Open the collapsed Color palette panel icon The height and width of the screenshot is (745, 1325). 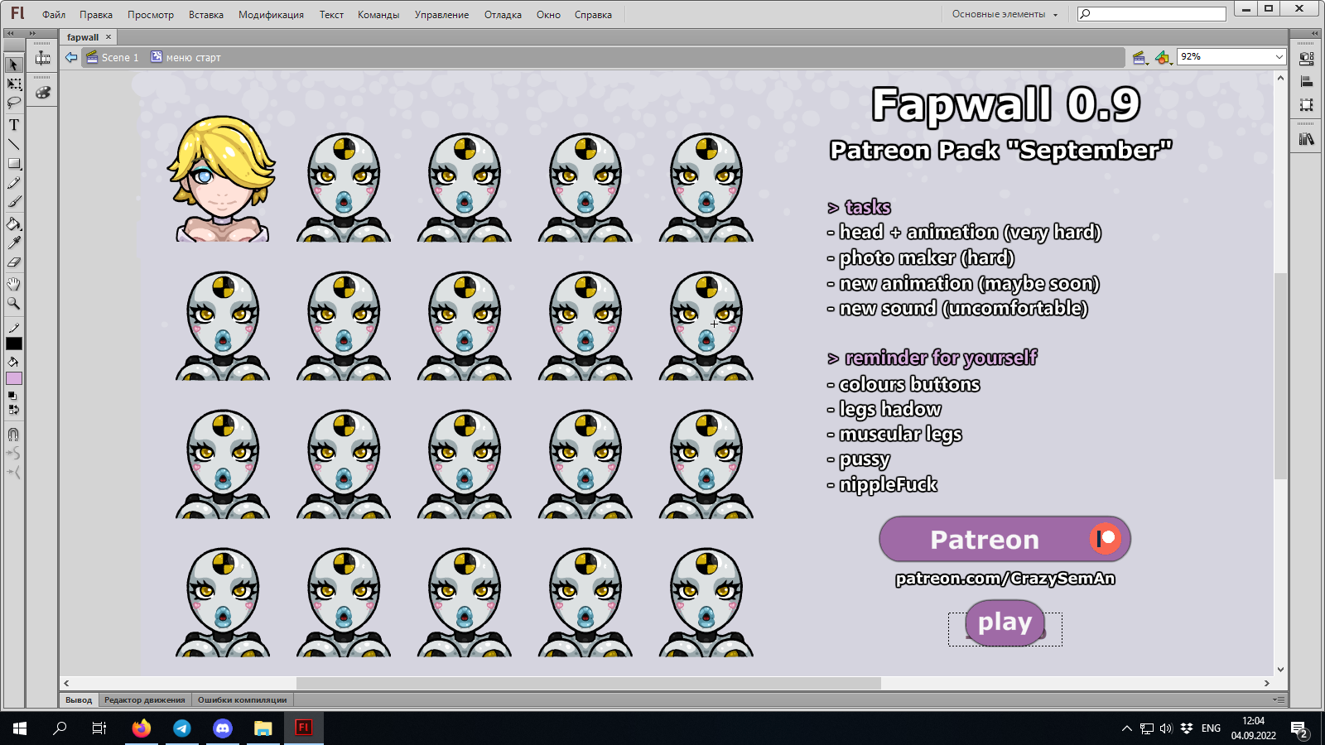coord(43,93)
